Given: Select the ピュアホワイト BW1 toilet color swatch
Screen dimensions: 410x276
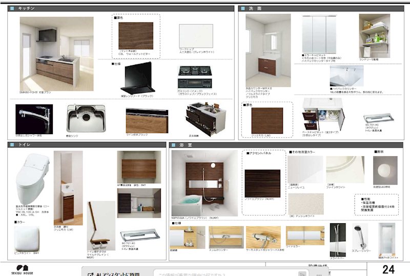Looking at the screenshot, I should pyautogui.click(x=27, y=239).
